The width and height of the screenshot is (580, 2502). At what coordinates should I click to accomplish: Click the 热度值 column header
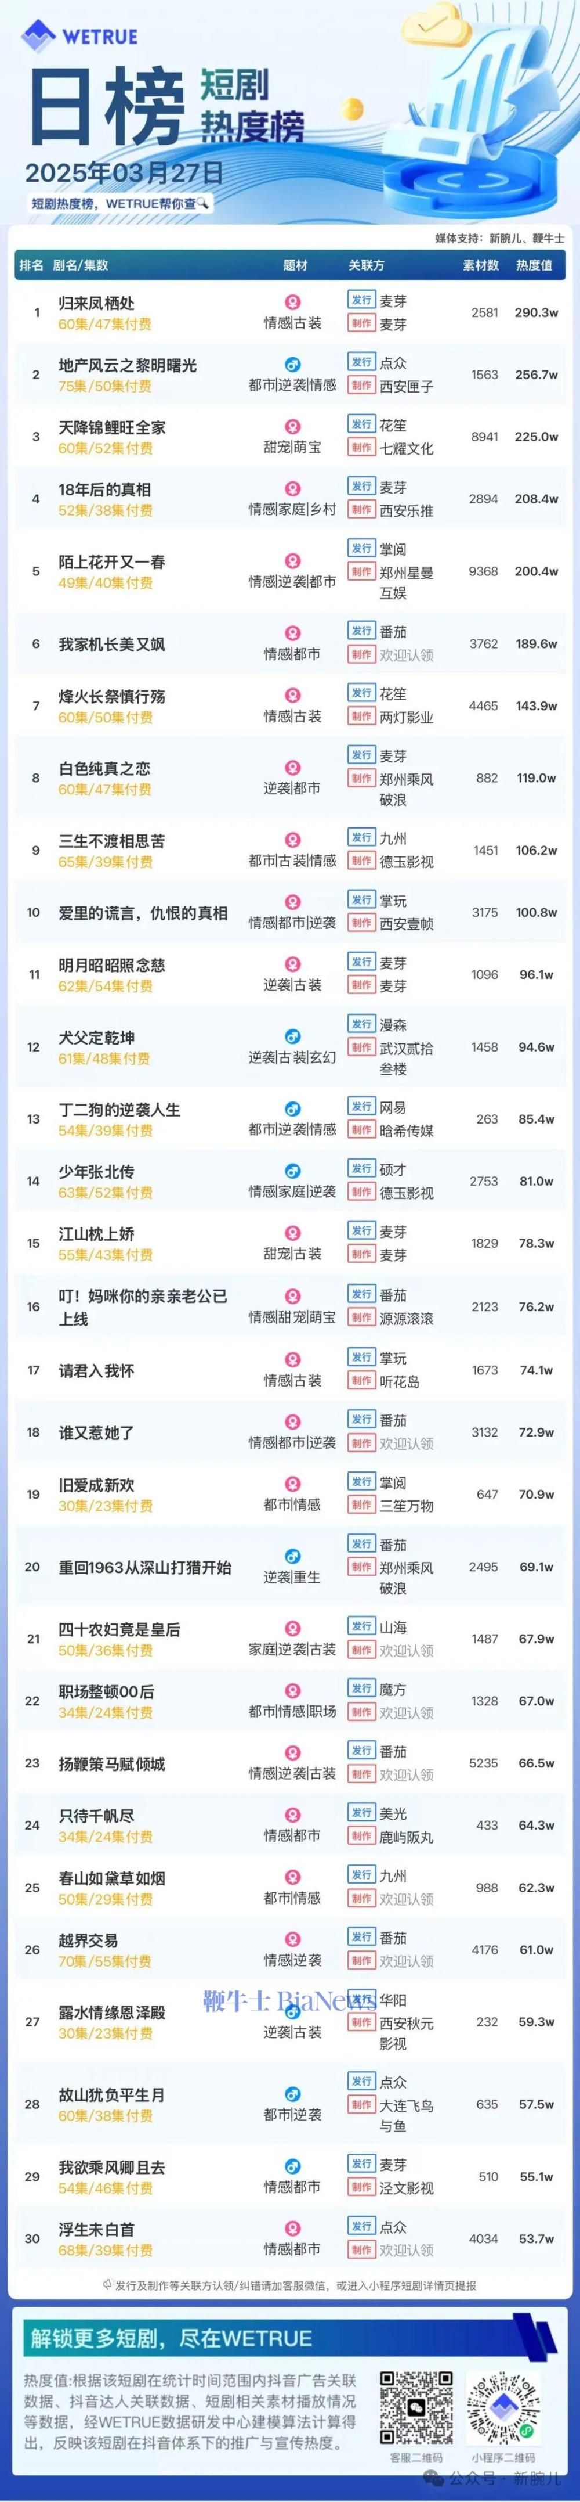[534, 265]
